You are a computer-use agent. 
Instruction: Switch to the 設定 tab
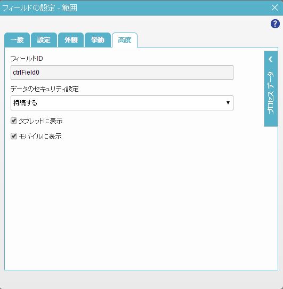pyautogui.click(x=44, y=40)
